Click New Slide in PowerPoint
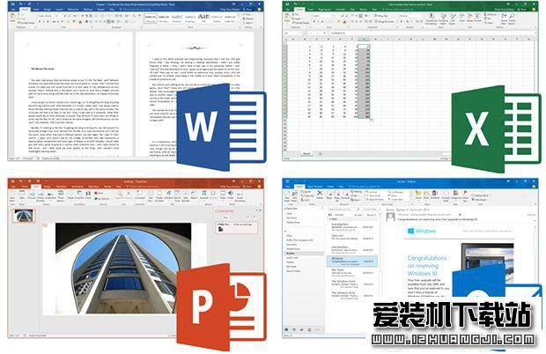The width and height of the screenshot is (546, 354). [12, 196]
